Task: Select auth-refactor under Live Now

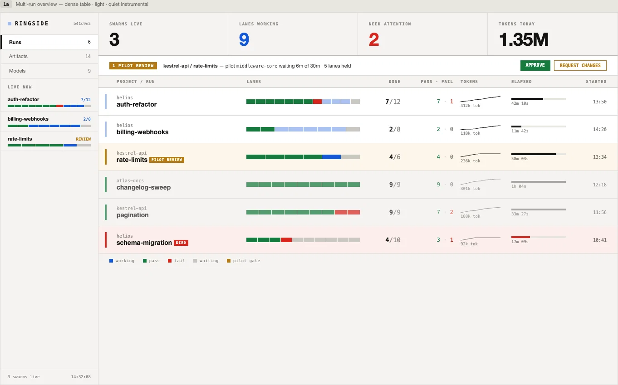Action: click(49, 102)
